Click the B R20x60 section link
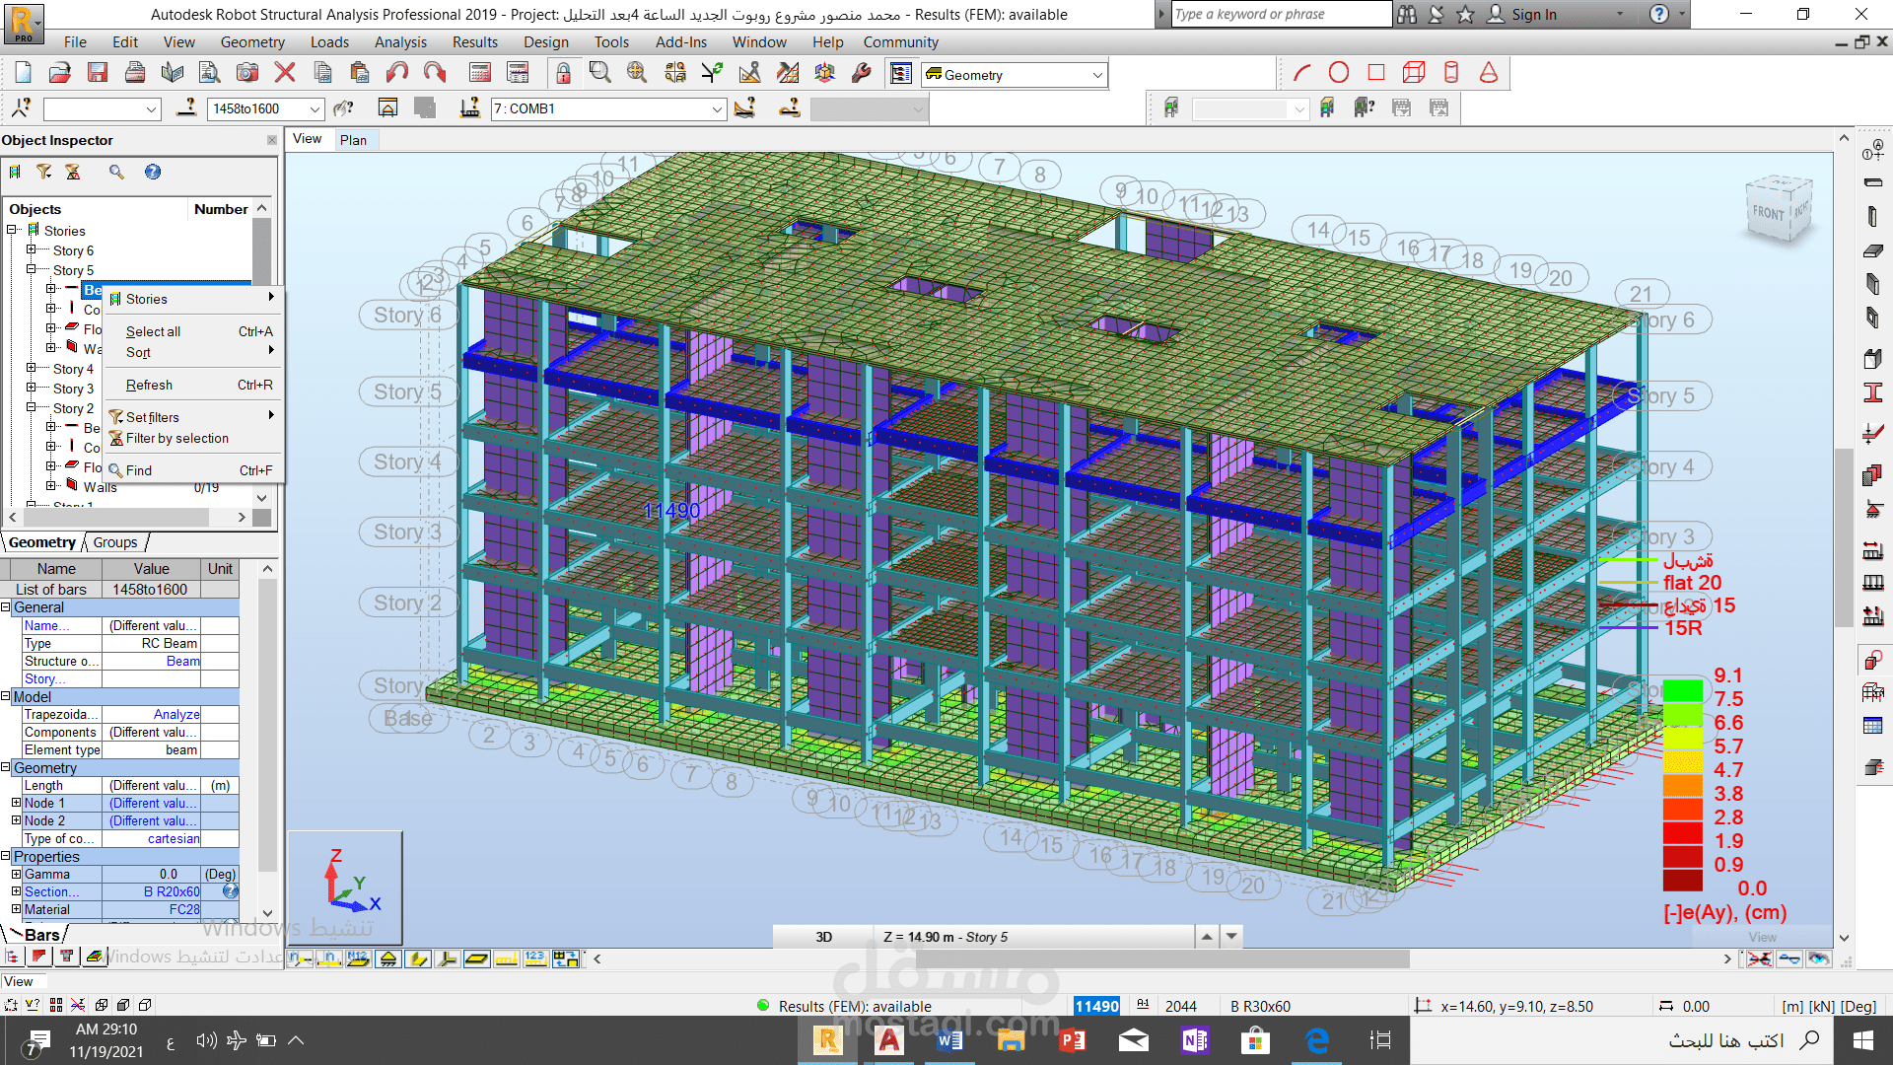This screenshot has width=1893, height=1065. (171, 891)
